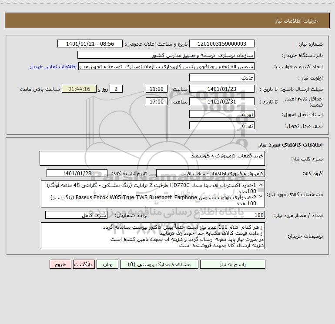Viewport: 335px width, 324px height.
Task: Click the واحد شمارش field سری کامل
Action: (x=76, y=215)
